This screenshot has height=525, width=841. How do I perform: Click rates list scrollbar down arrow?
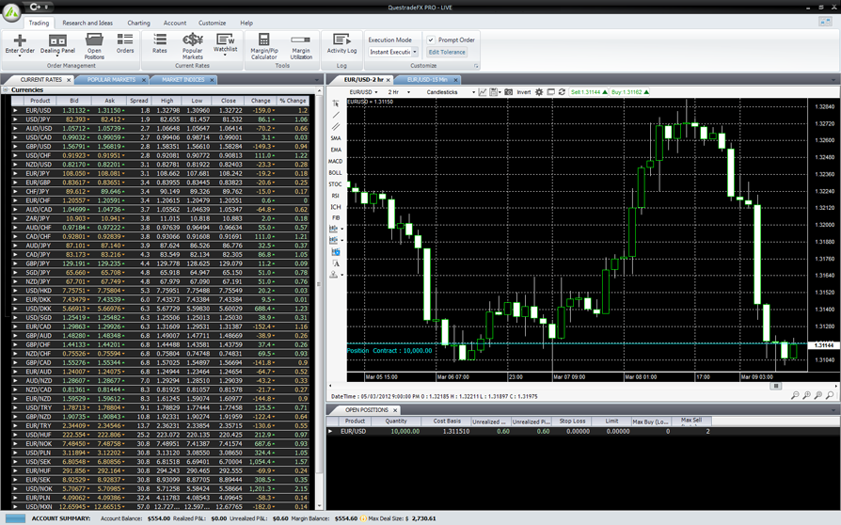[x=320, y=505]
